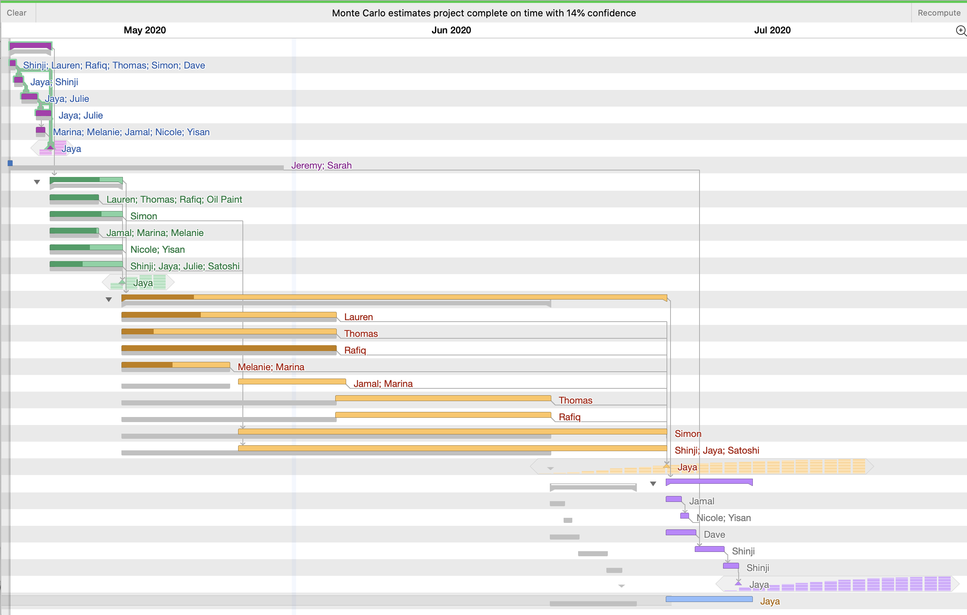Select the Jeremy; Sarah gray task bar
This screenshot has height=615, width=967.
[146, 168]
